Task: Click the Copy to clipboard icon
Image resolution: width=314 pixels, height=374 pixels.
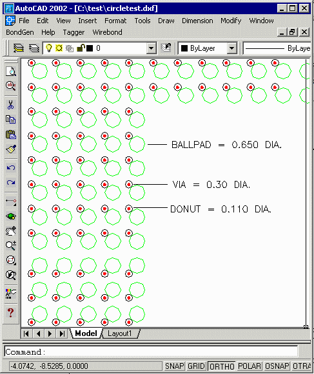Action: pos(11,119)
